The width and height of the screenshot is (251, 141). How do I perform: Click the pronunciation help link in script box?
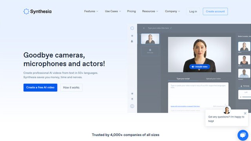click(185, 106)
